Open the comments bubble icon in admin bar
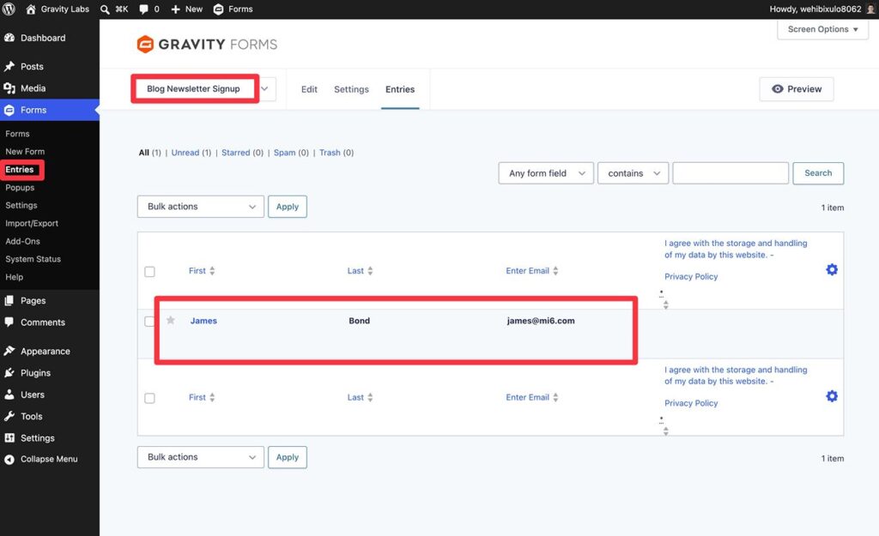This screenshot has height=536, width=879. (x=143, y=9)
